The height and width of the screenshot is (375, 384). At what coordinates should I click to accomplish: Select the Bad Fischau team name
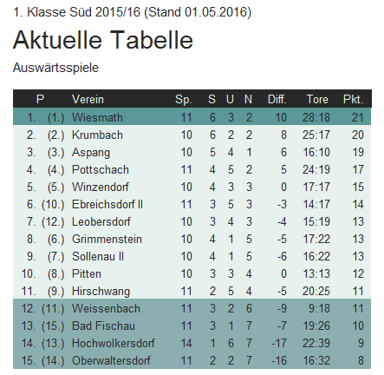pos(103,326)
